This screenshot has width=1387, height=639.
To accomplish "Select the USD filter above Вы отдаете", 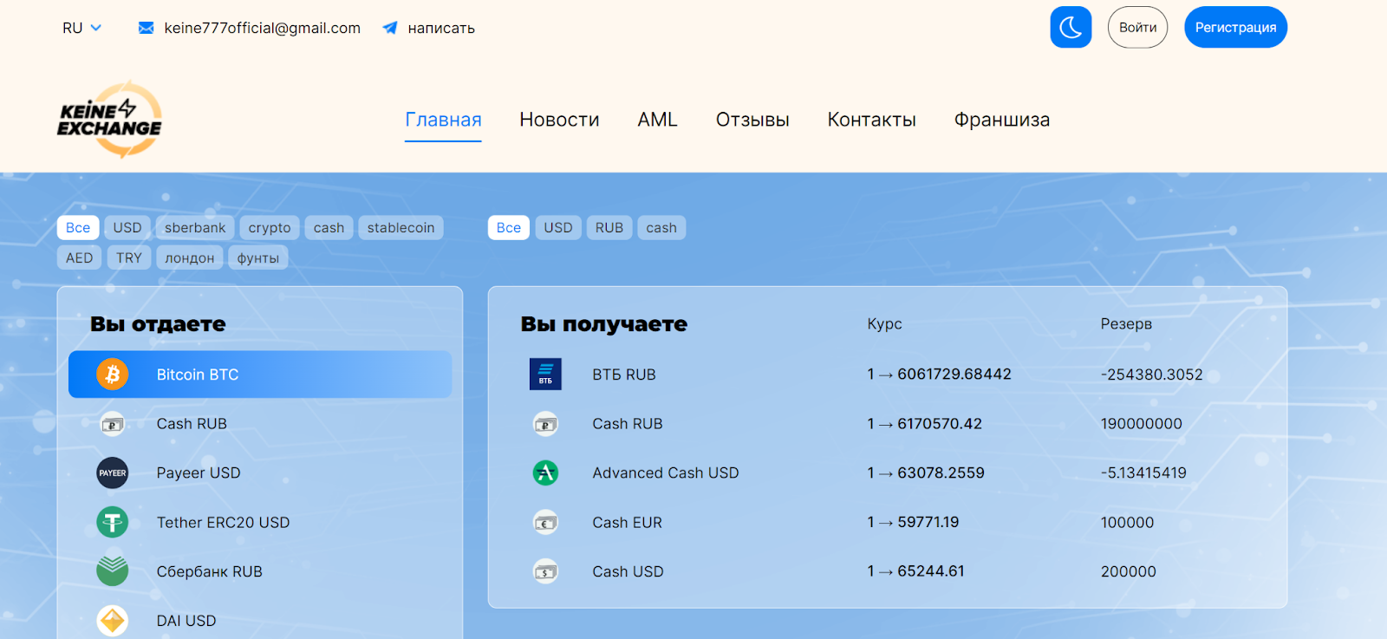I will tap(127, 228).
